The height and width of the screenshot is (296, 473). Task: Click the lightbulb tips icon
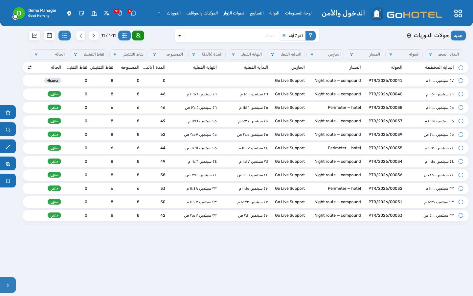pyautogui.click(x=69, y=13)
